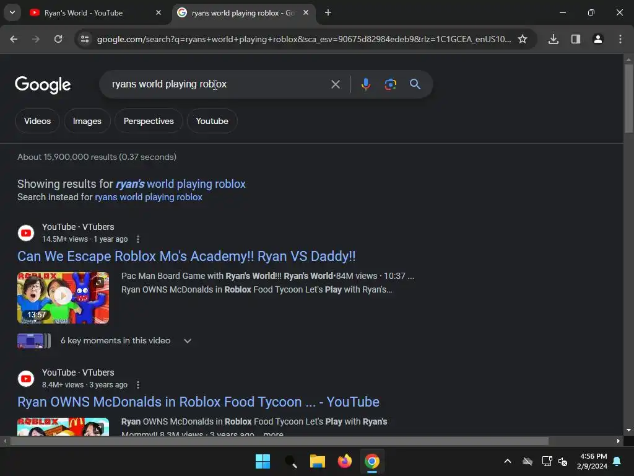634x476 pixels.
Task: Open Can We Escape Roblox Mo's Academy link
Action: pos(186,256)
